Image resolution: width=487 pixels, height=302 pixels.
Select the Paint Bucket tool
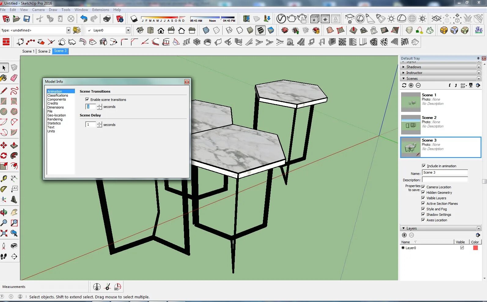(4, 78)
